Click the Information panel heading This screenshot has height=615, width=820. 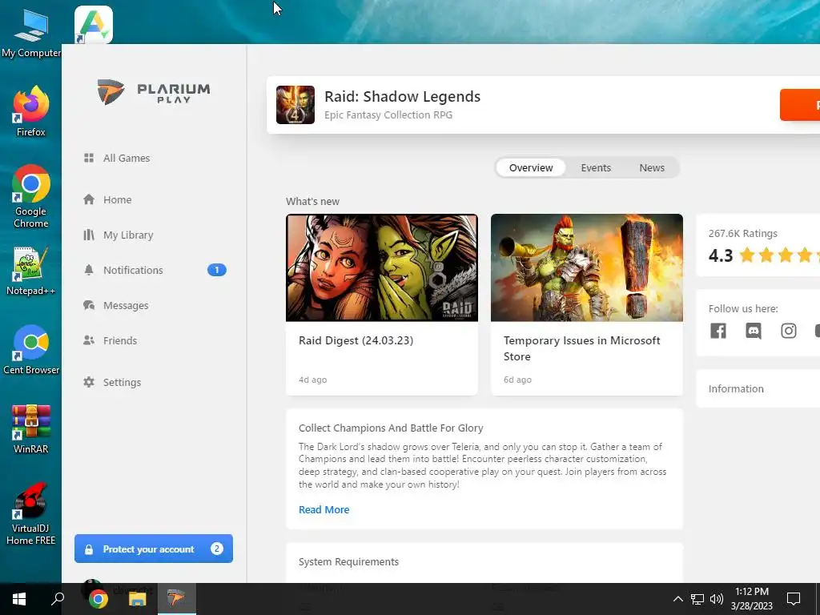[736, 388]
